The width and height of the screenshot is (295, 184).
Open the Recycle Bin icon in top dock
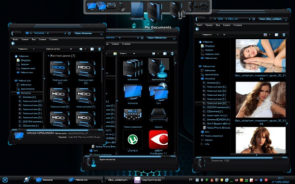point(204,6)
